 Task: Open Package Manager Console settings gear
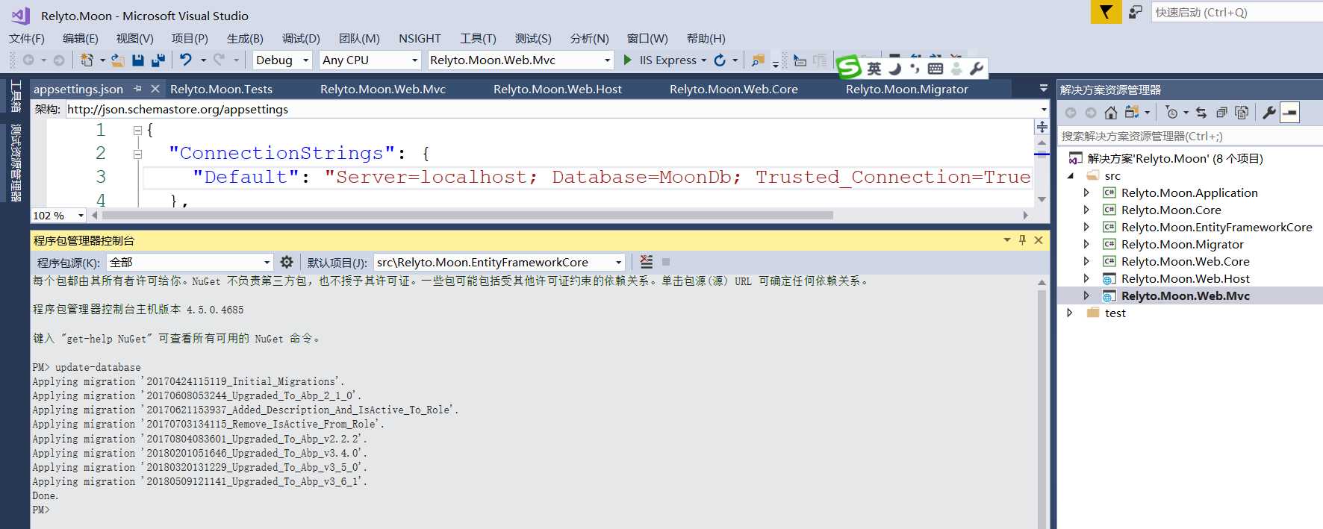pyautogui.click(x=287, y=262)
